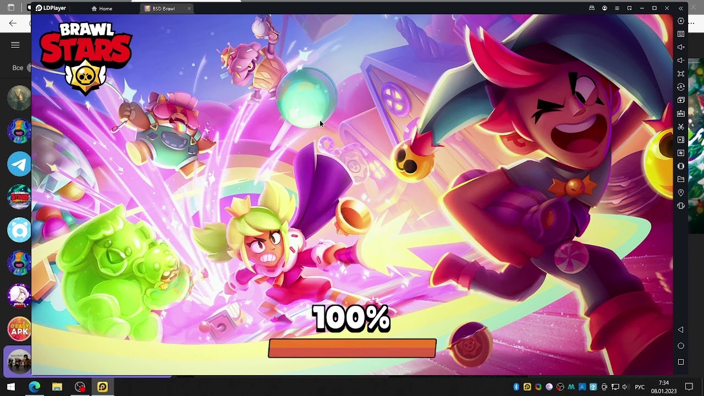This screenshot has width=704, height=396.
Task: Open system volume tray icon
Action: pyautogui.click(x=625, y=387)
